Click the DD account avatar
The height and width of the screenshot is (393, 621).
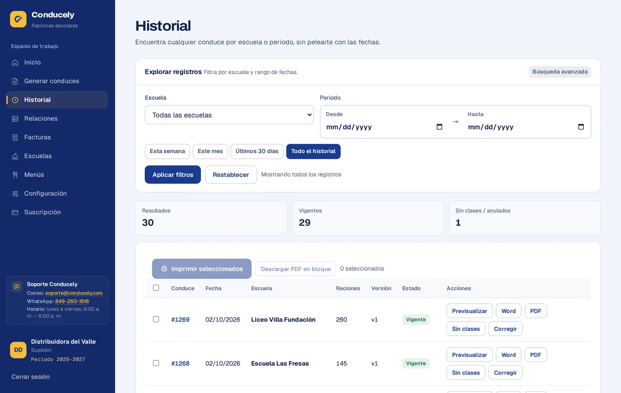tap(18, 350)
